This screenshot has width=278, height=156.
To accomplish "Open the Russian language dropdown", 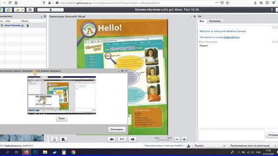I will pos(209,146).
